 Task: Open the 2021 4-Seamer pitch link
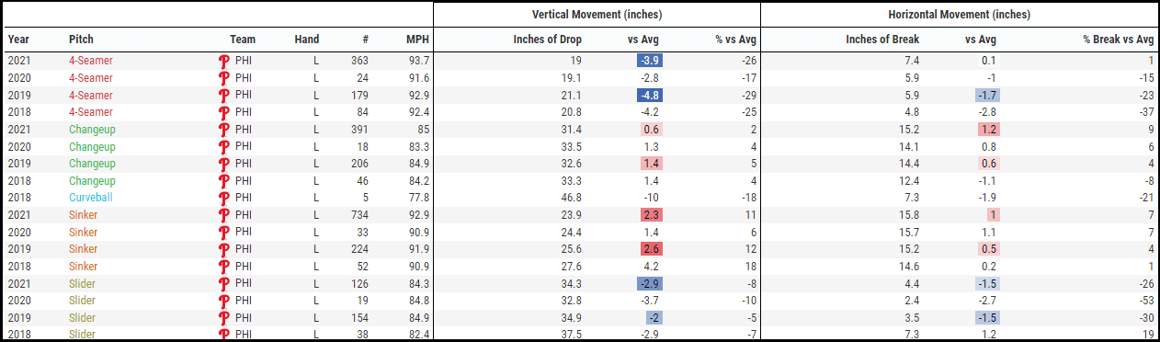pyautogui.click(x=91, y=61)
